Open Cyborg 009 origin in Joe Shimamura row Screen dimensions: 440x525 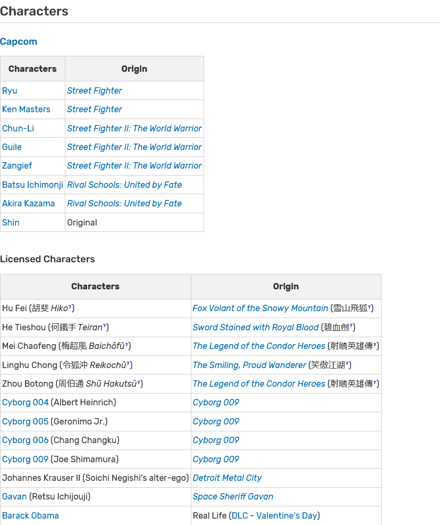coord(216,460)
